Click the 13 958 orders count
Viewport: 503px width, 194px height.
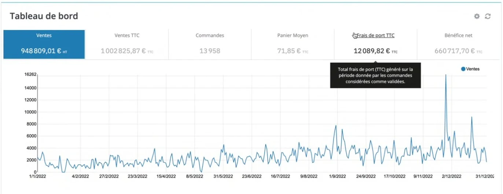pos(210,51)
